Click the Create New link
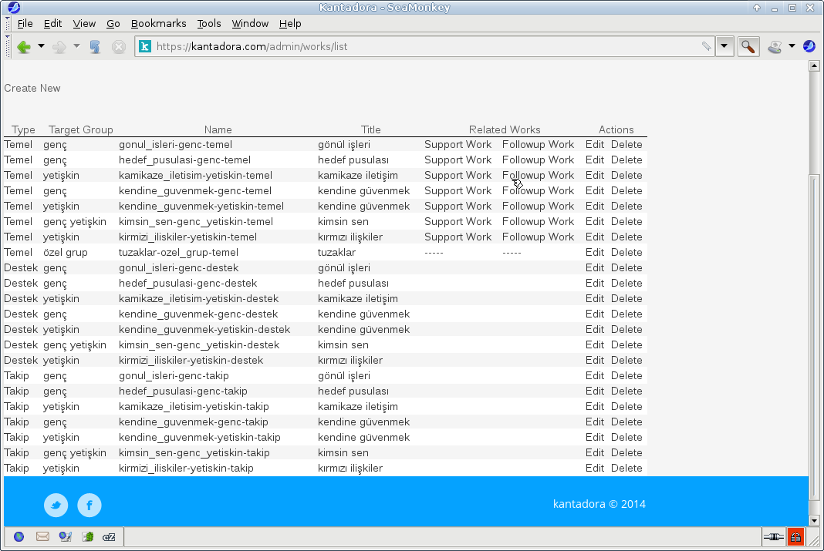This screenshot has height=551, width=824. coord(32,88)
